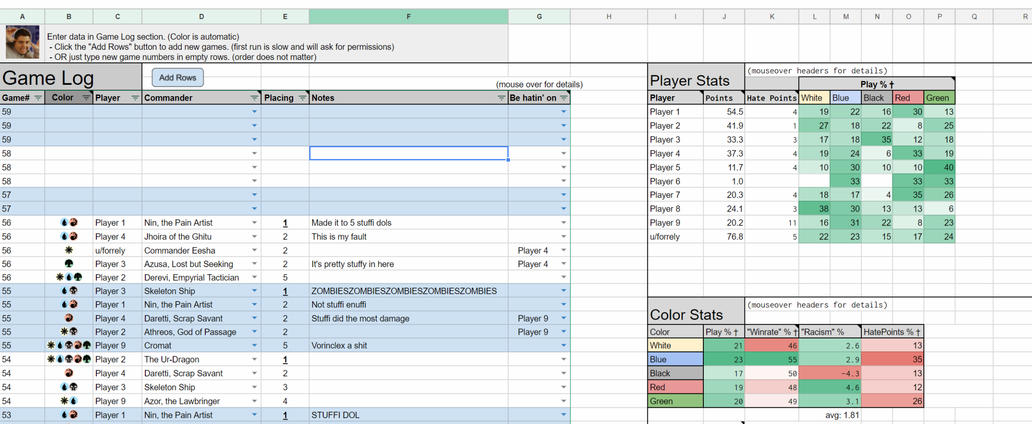
Task: Open the Commander dropdown on Nin, the Pain Artist game 53
Action: tap(254, 415)
